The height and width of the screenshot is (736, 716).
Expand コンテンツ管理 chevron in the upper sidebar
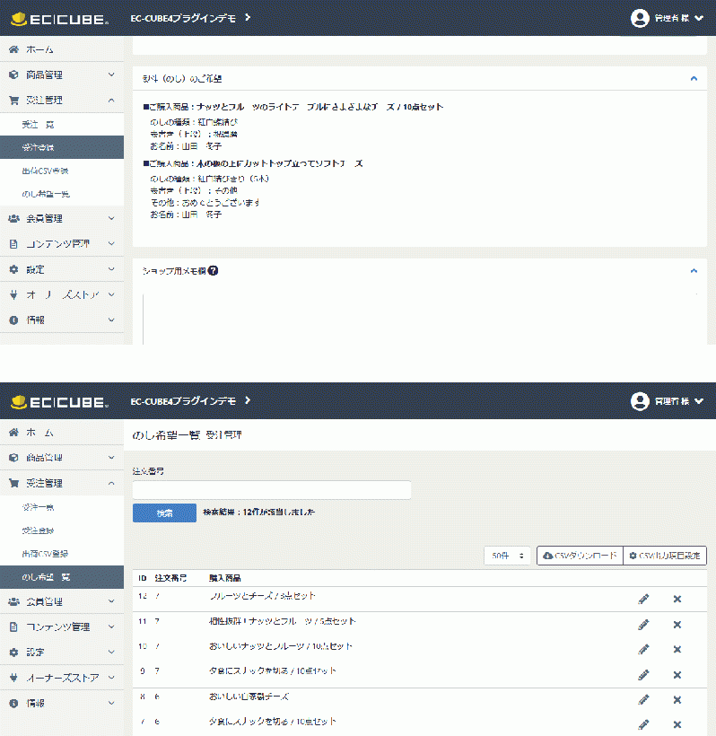[x=111, y=243]
